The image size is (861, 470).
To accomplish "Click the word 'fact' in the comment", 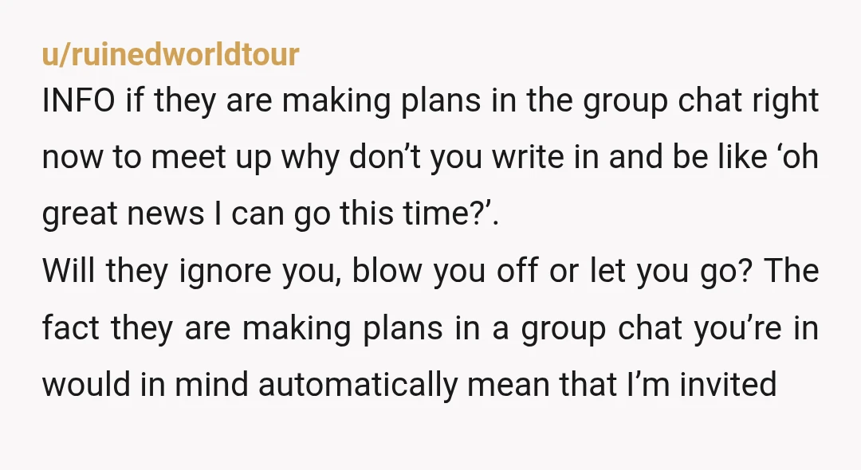I will (x=72, y=327).
